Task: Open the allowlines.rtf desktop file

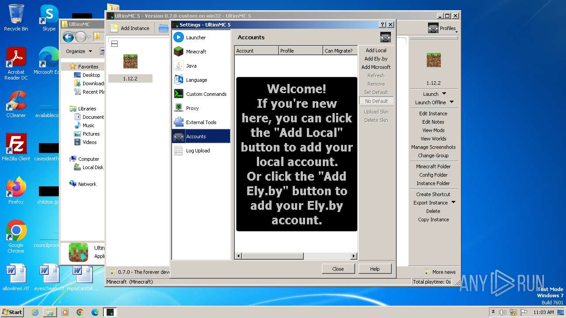Action: [x=16, y=277]
